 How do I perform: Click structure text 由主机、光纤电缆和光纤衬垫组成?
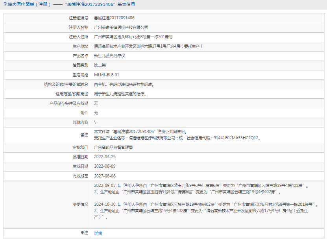(124, 85)
